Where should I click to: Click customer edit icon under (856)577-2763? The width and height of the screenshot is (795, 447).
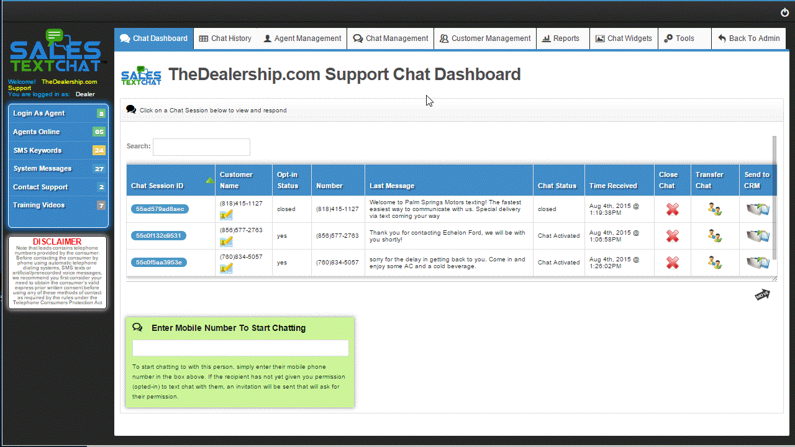226,242
